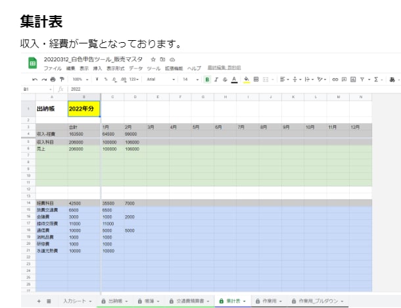Insert a comment
Viewport: 401px width, 308px height.
[344, 80]
